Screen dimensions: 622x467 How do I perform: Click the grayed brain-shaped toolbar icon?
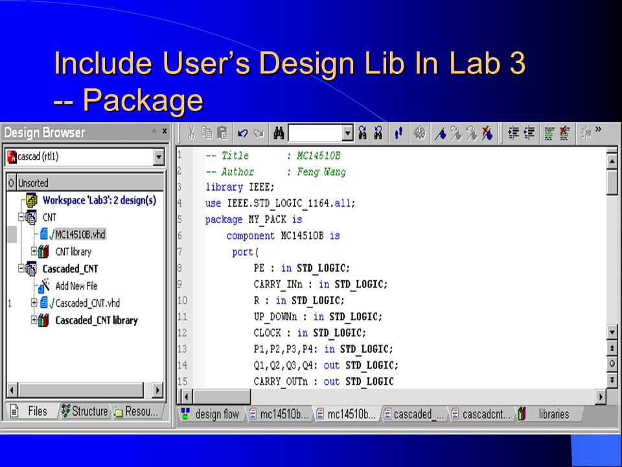(420, 133)
